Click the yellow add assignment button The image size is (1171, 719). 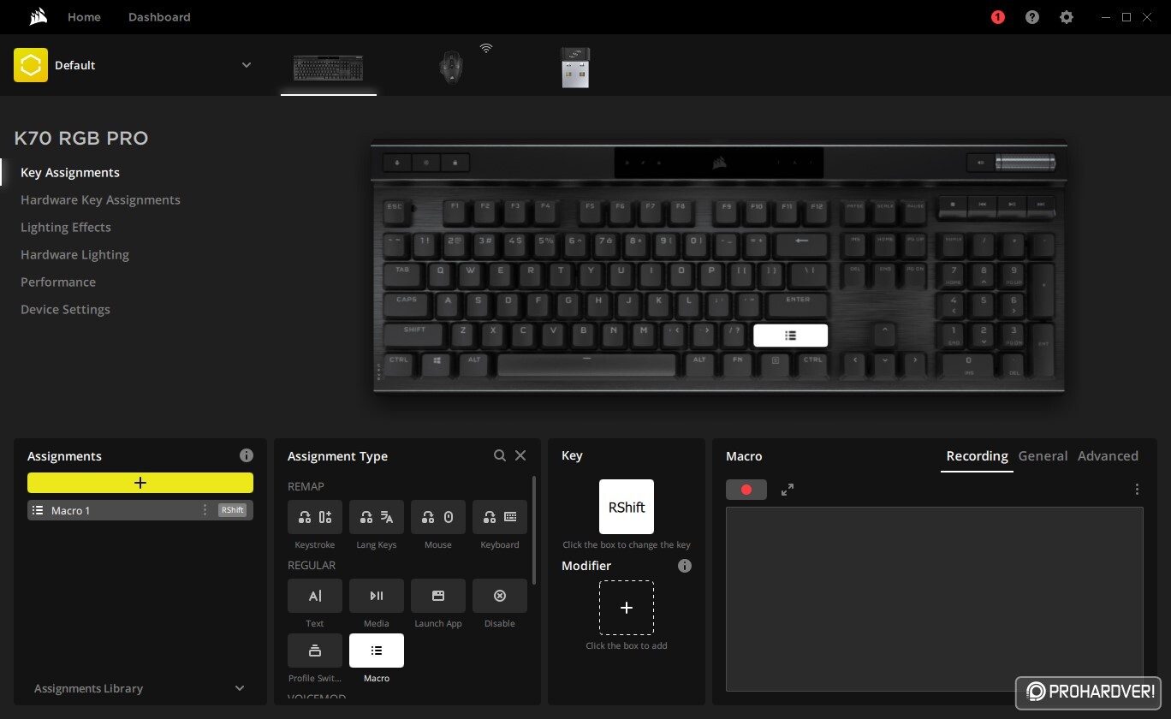tap(140, 483)
